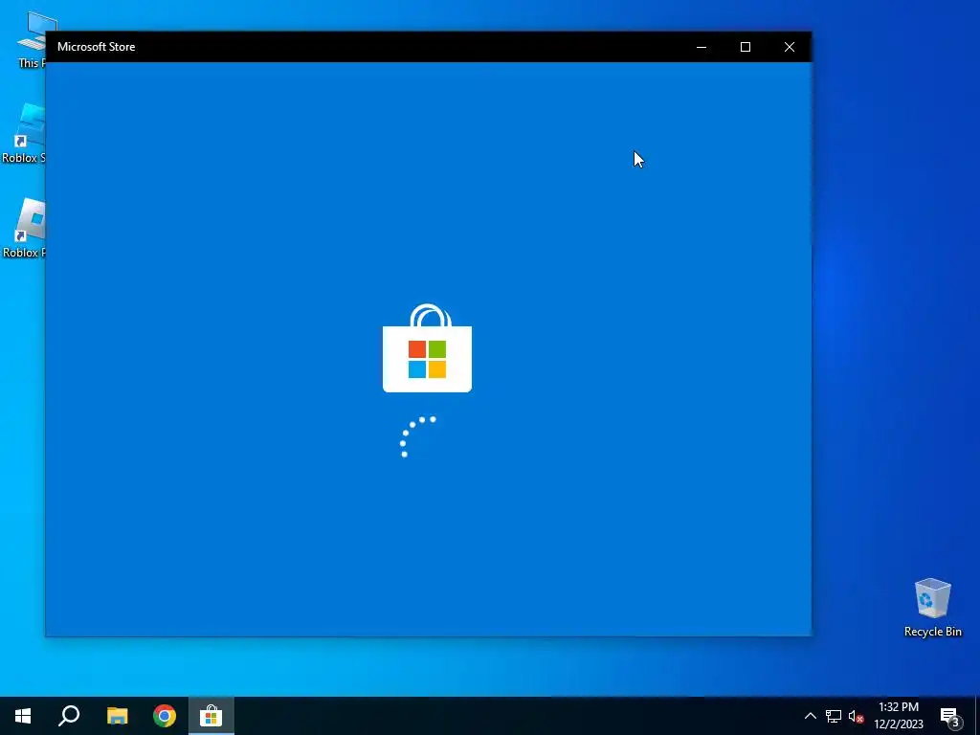
Task: Select the This PC desktop icon
Action: pos(32,38)
